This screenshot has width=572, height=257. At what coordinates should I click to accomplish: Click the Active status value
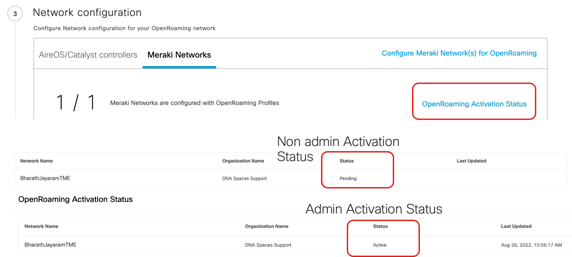click(x=379, y=245)
